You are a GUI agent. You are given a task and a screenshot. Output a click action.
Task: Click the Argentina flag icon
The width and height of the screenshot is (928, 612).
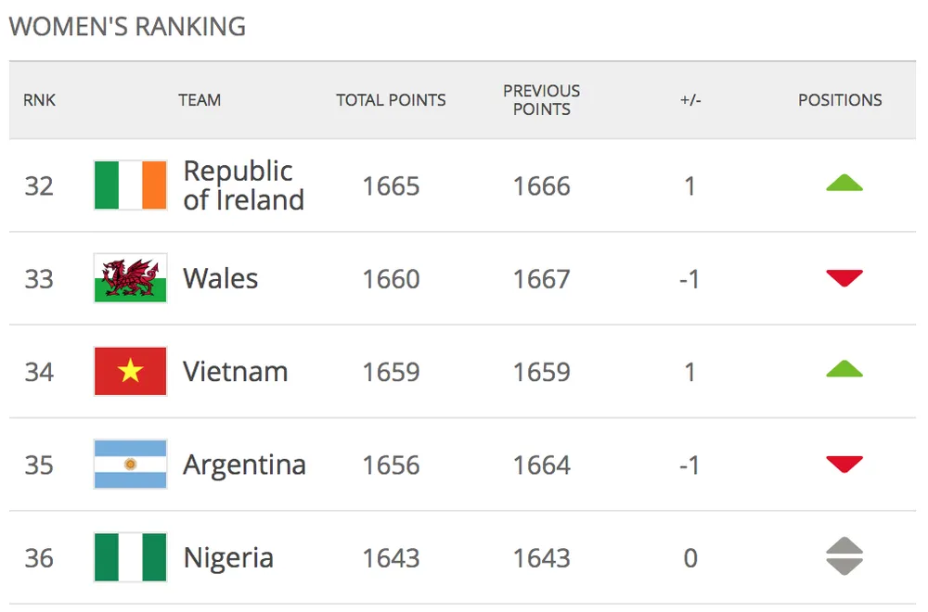click(131, 464)
